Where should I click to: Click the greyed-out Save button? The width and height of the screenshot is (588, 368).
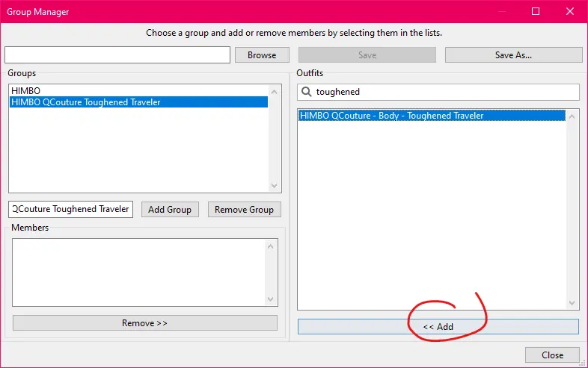click(367, 55)
